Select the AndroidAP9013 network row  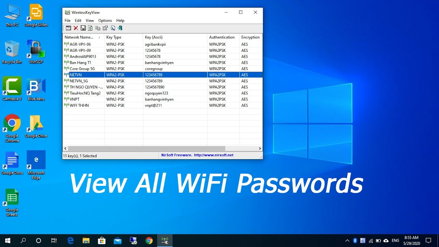tap(163, 57)
